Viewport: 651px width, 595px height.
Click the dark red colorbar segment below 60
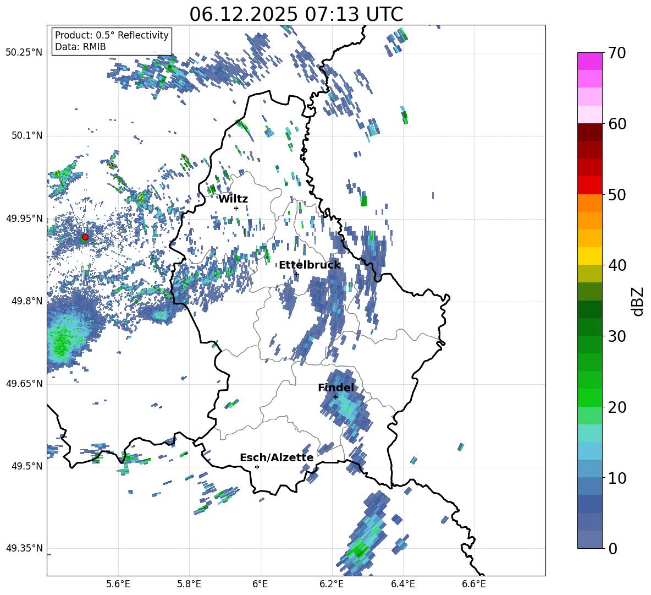click(x=589, y=132)
